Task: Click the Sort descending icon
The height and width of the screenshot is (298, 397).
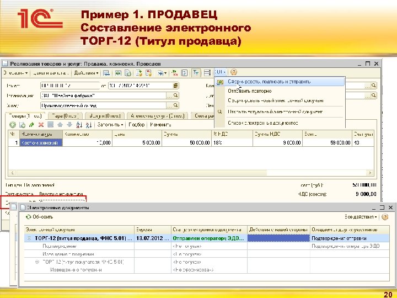Action: (89, 125)
